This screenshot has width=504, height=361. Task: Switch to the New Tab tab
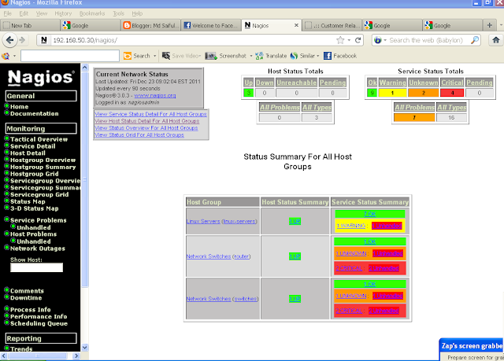point(30,25)
